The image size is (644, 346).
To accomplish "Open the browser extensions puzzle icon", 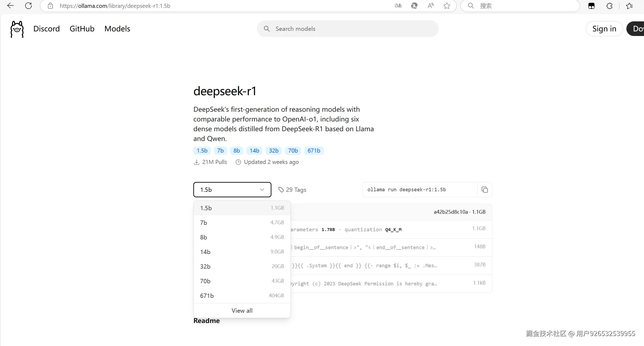I will coord(609,6).
